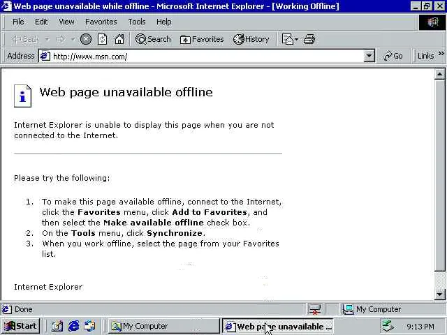Open the Favorites menu in the menu bar
Viewport: 447px width, 335px height.
(101, 22)
